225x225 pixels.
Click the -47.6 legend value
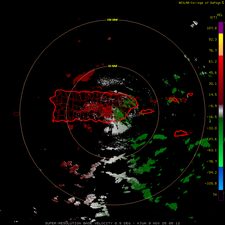pos(212,139)
